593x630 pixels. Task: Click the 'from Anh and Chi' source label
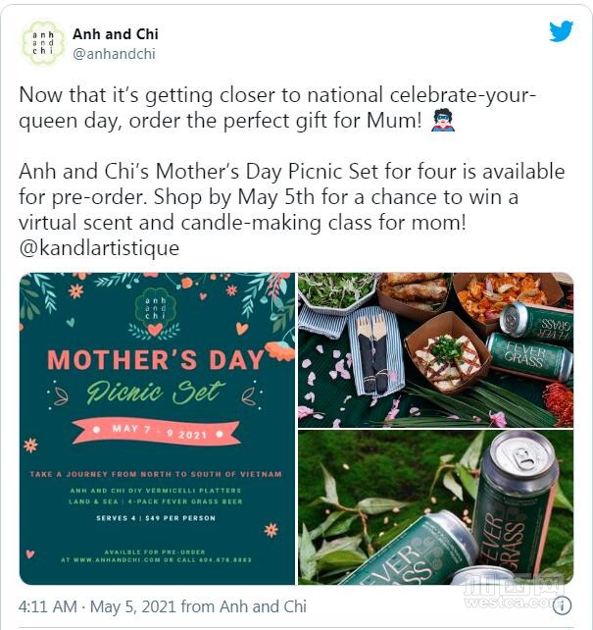pyautogui.click(x=243, y=606)
